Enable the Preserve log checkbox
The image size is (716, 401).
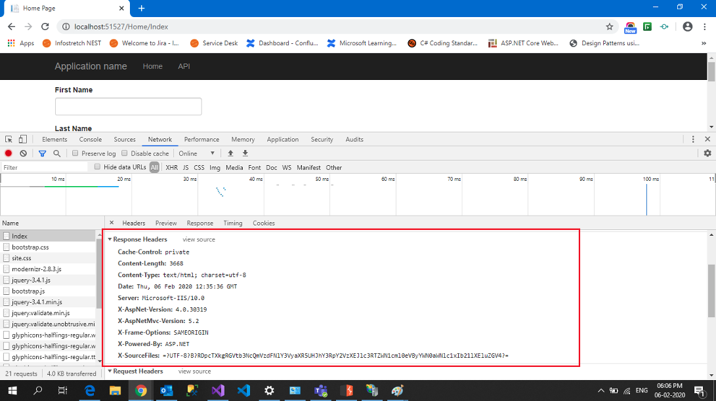(x=75, y=153)
